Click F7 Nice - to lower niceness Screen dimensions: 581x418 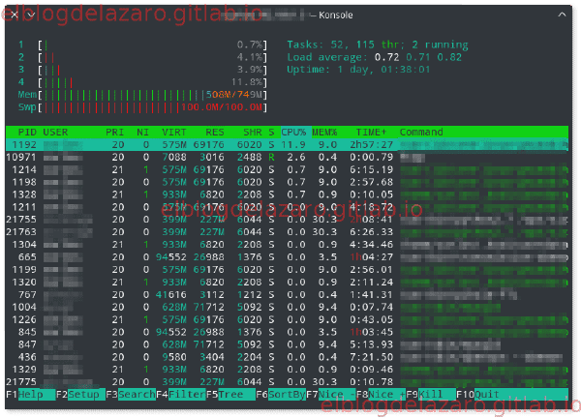(330, 395)
